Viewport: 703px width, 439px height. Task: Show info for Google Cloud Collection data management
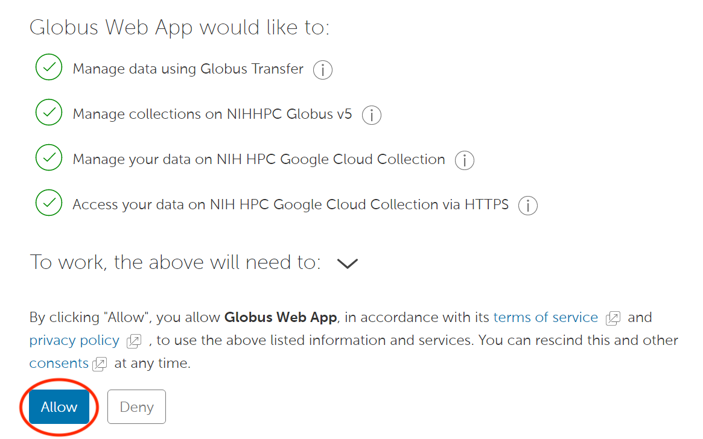point(464,160)
